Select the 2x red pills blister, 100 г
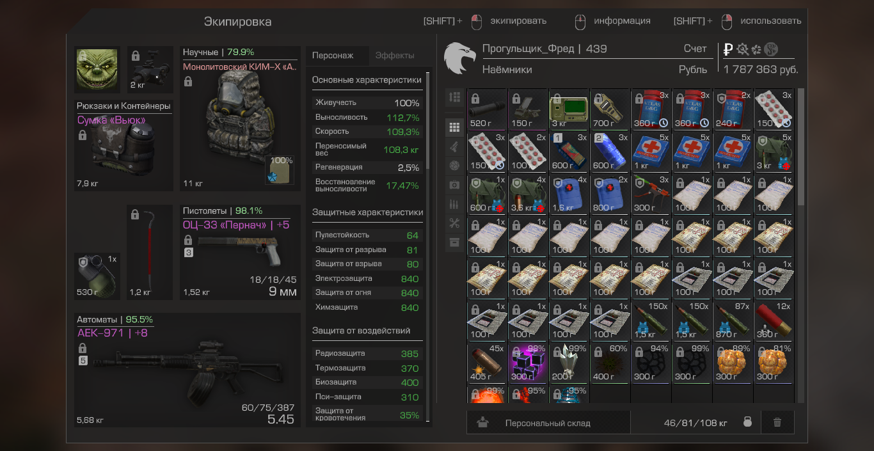874x451 pixels. pyautogui.click(x=528, y=151)
